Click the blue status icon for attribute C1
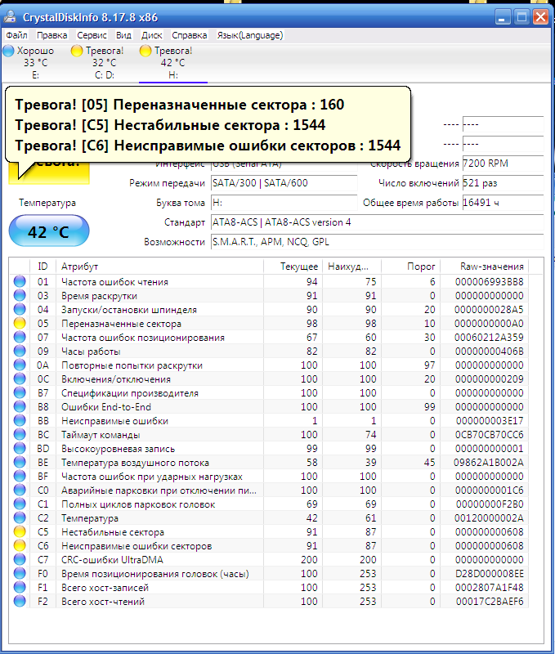555x654 pixels. pos(20,504)
